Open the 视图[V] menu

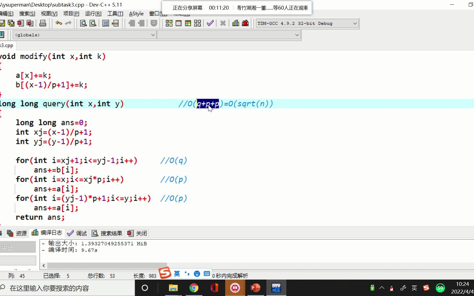(49, 14)
